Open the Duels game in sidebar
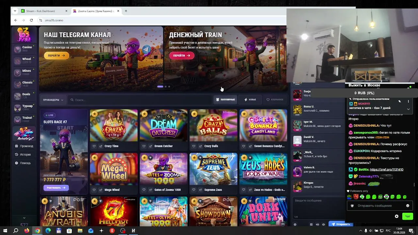Image resolution: width=418 pixels, height=235 pixels. pos(24,96)
